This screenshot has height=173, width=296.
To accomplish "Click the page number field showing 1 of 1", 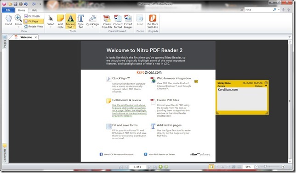I will pyautogui.click(x=137, y=167).
